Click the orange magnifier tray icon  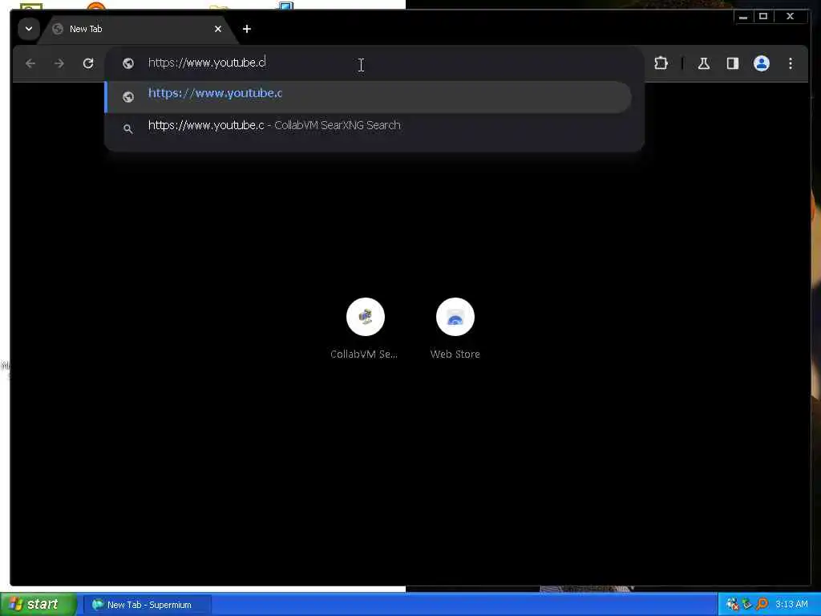click(x=762, y=605)
